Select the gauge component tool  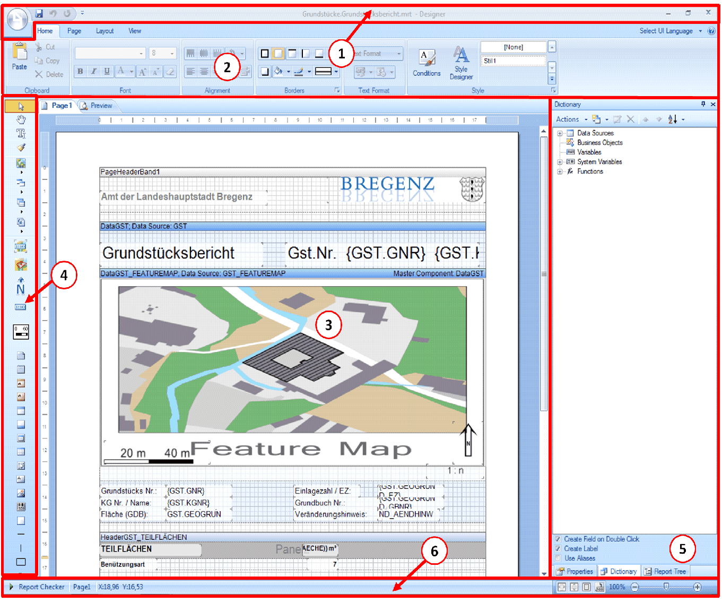20,331
